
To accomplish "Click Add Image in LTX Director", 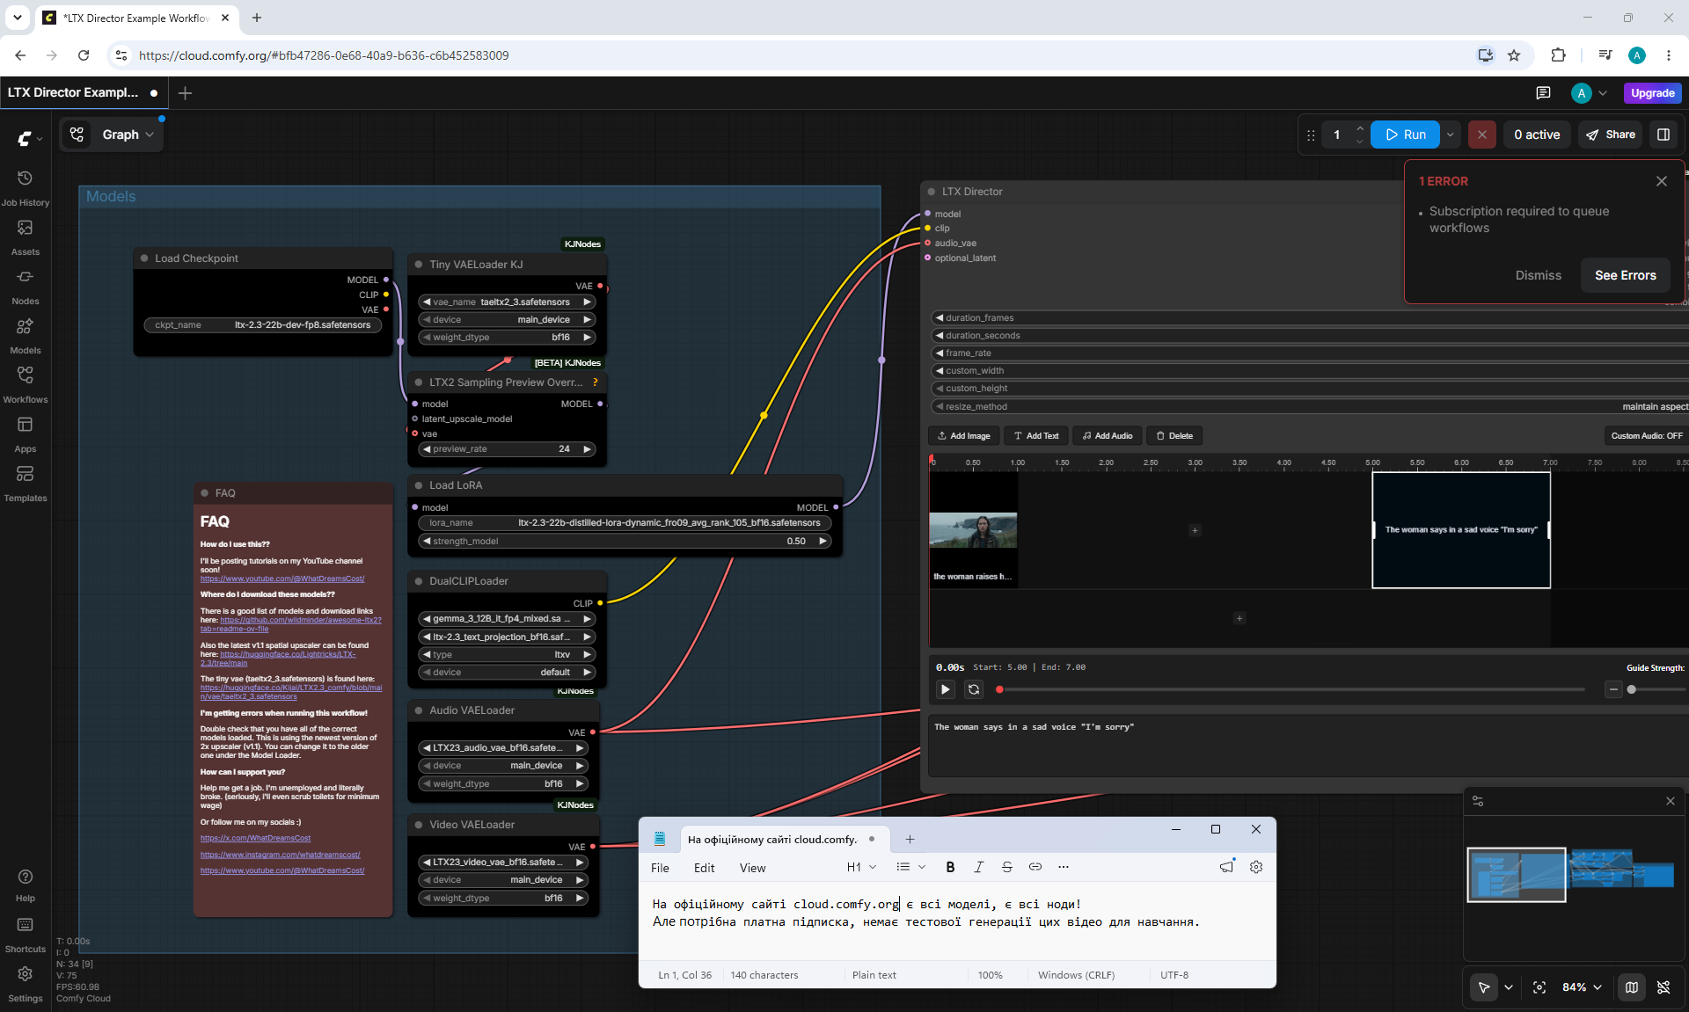I will (963, 436).
